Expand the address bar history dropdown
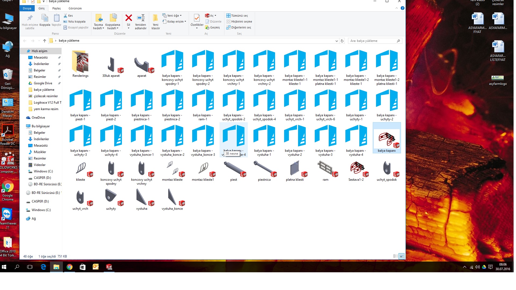 click(336, 41)
